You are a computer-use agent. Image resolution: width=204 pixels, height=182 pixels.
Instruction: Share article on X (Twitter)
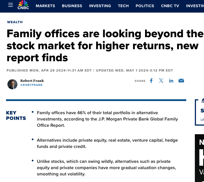161,81
